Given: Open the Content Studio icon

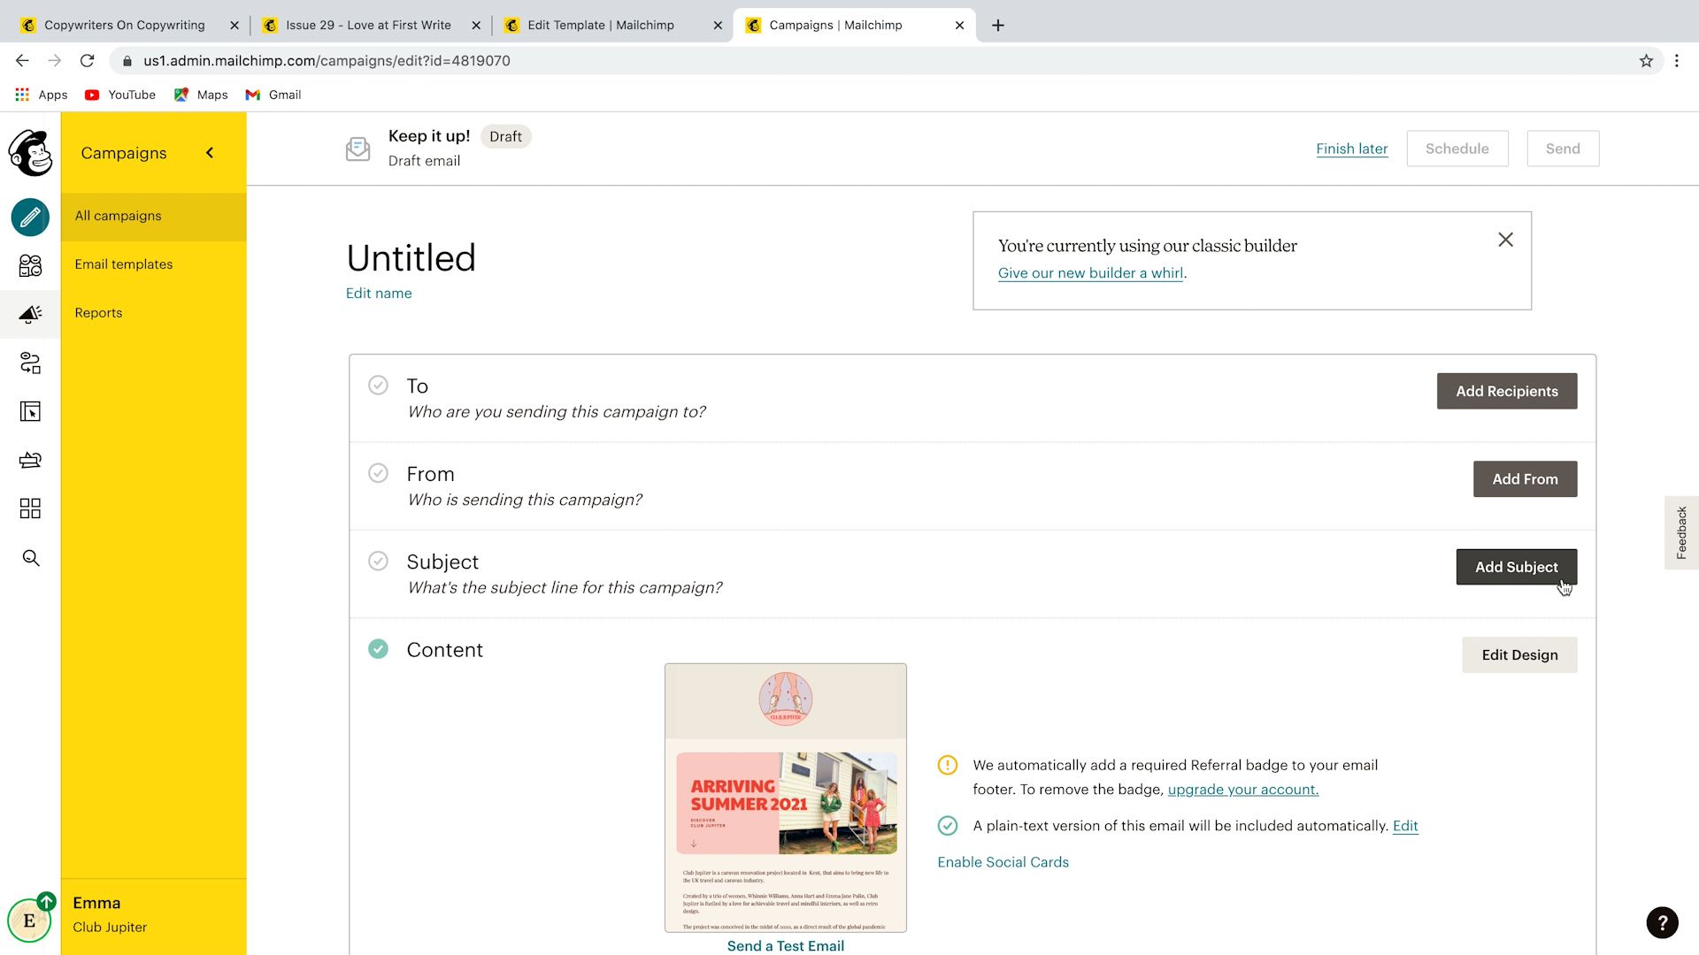Looking at the screenshot, I should point(30,460).
